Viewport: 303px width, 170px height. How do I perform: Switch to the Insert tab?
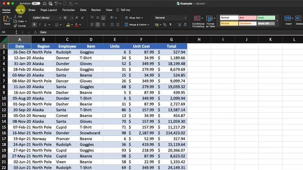click(19, 10)
